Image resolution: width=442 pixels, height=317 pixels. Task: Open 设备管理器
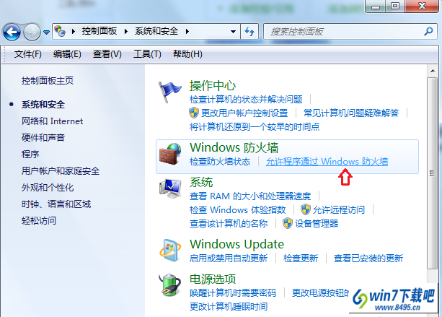[x=317, y=224]
